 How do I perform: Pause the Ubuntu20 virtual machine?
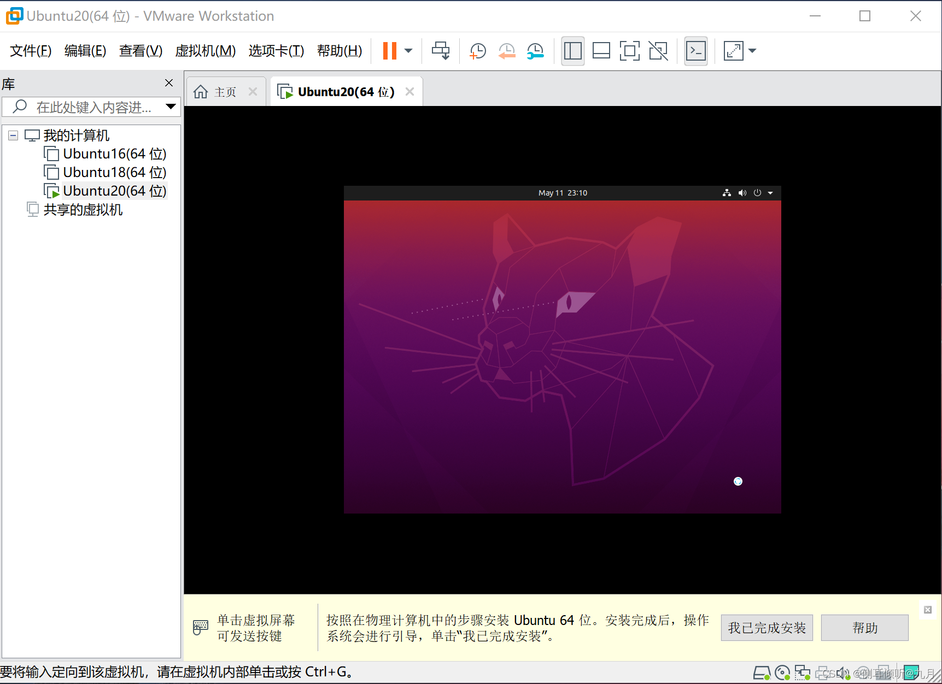click(389, 50)
